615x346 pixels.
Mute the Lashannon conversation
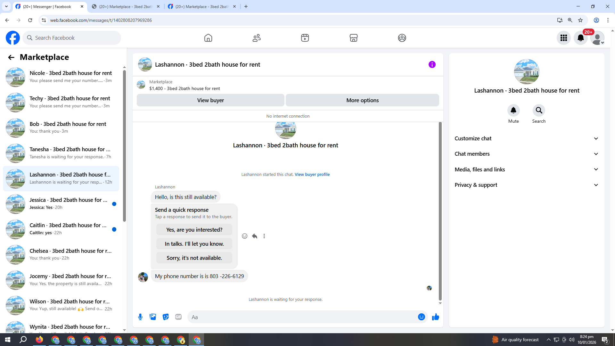tap(513, 111)
